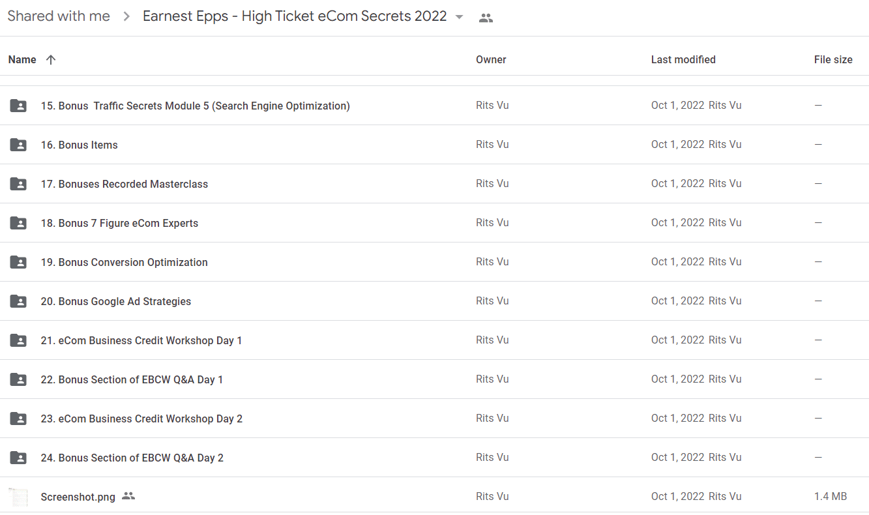Sort by the Name column header
The height and width of the screenshot is (515, 869).
point(22,60)
